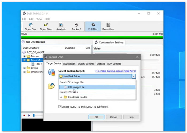Click the open folder icon in dialog

point(52,86)
